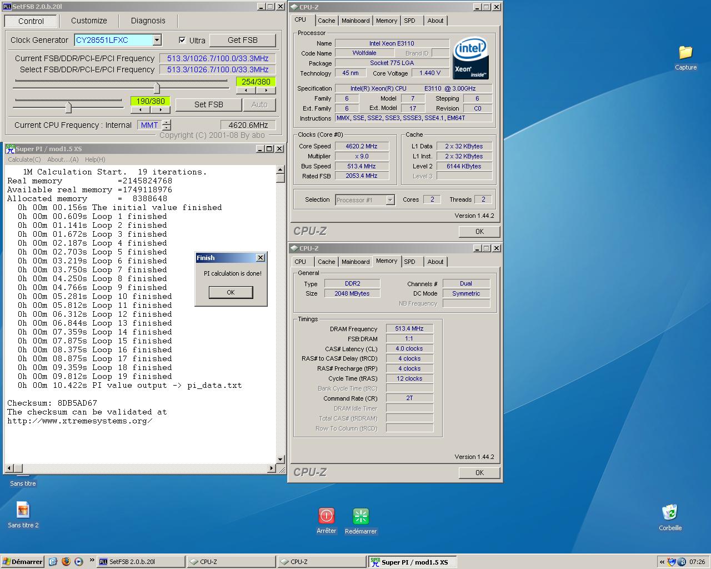This screenshot has height=569, width=711.
Task: Click right arrow under 190/380 value
Action: pos(161,109)
